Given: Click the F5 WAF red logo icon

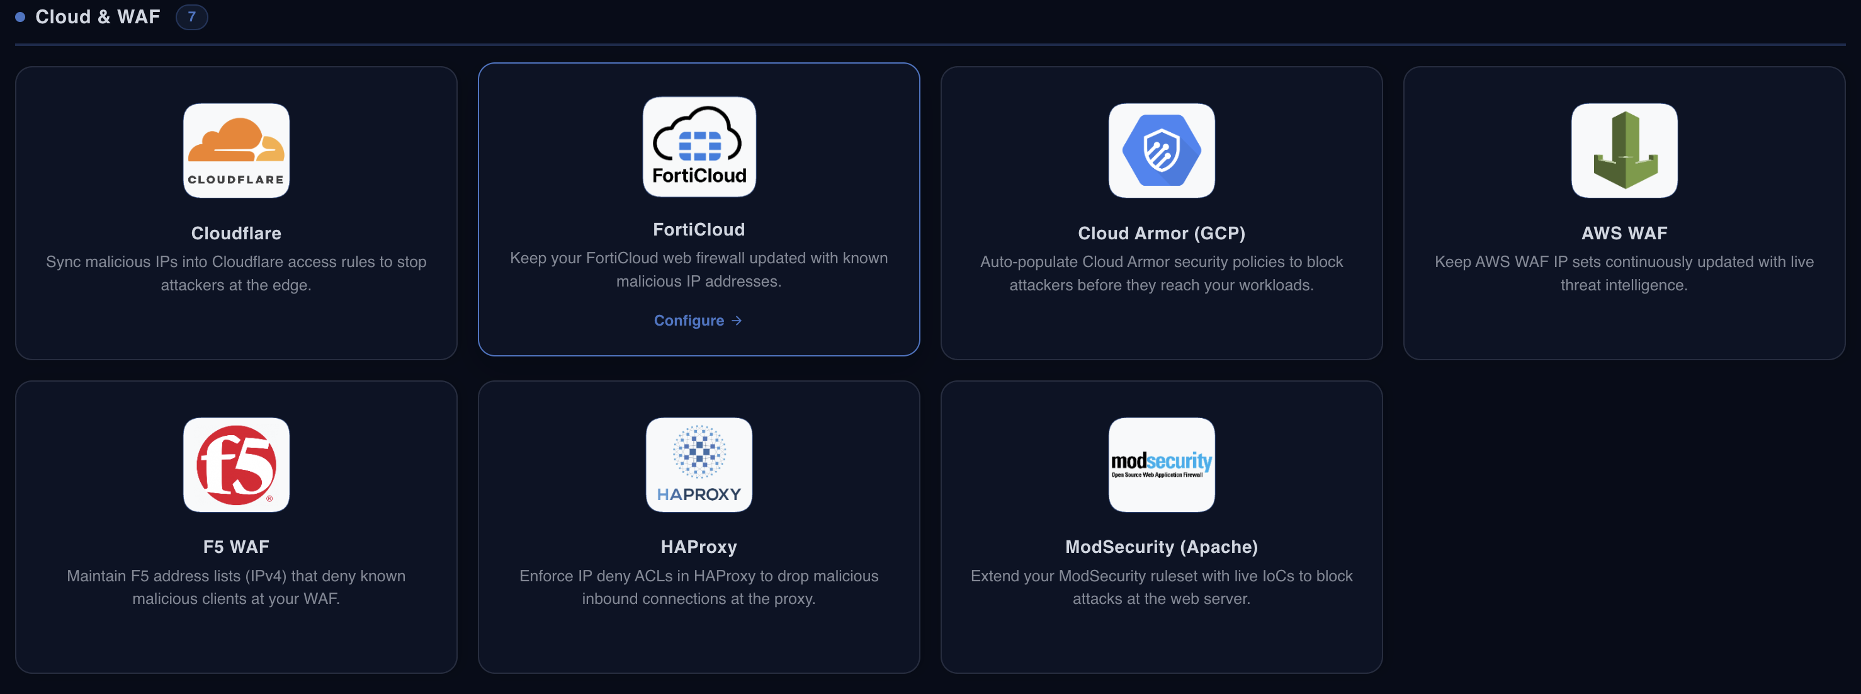Looking at the screenshot, I should (236, 465).
